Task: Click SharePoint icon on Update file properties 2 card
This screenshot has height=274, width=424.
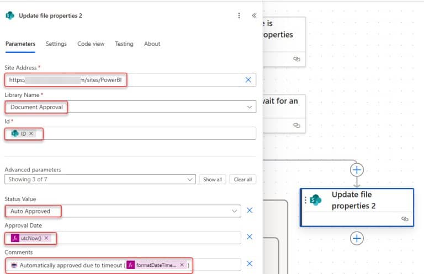Action: pos(316,200)
